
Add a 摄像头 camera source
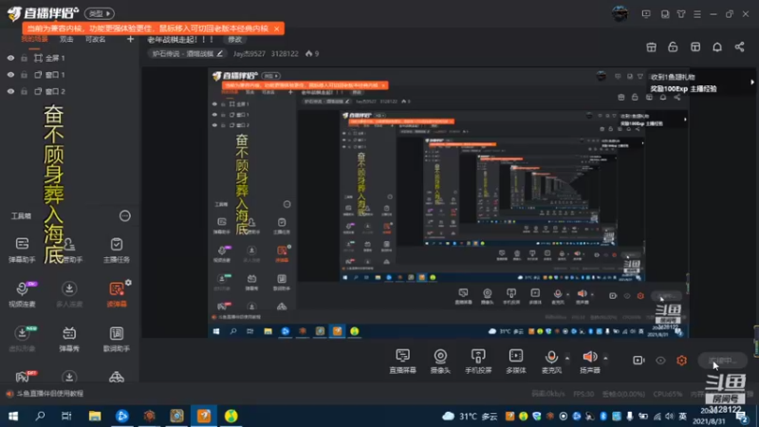440,362
